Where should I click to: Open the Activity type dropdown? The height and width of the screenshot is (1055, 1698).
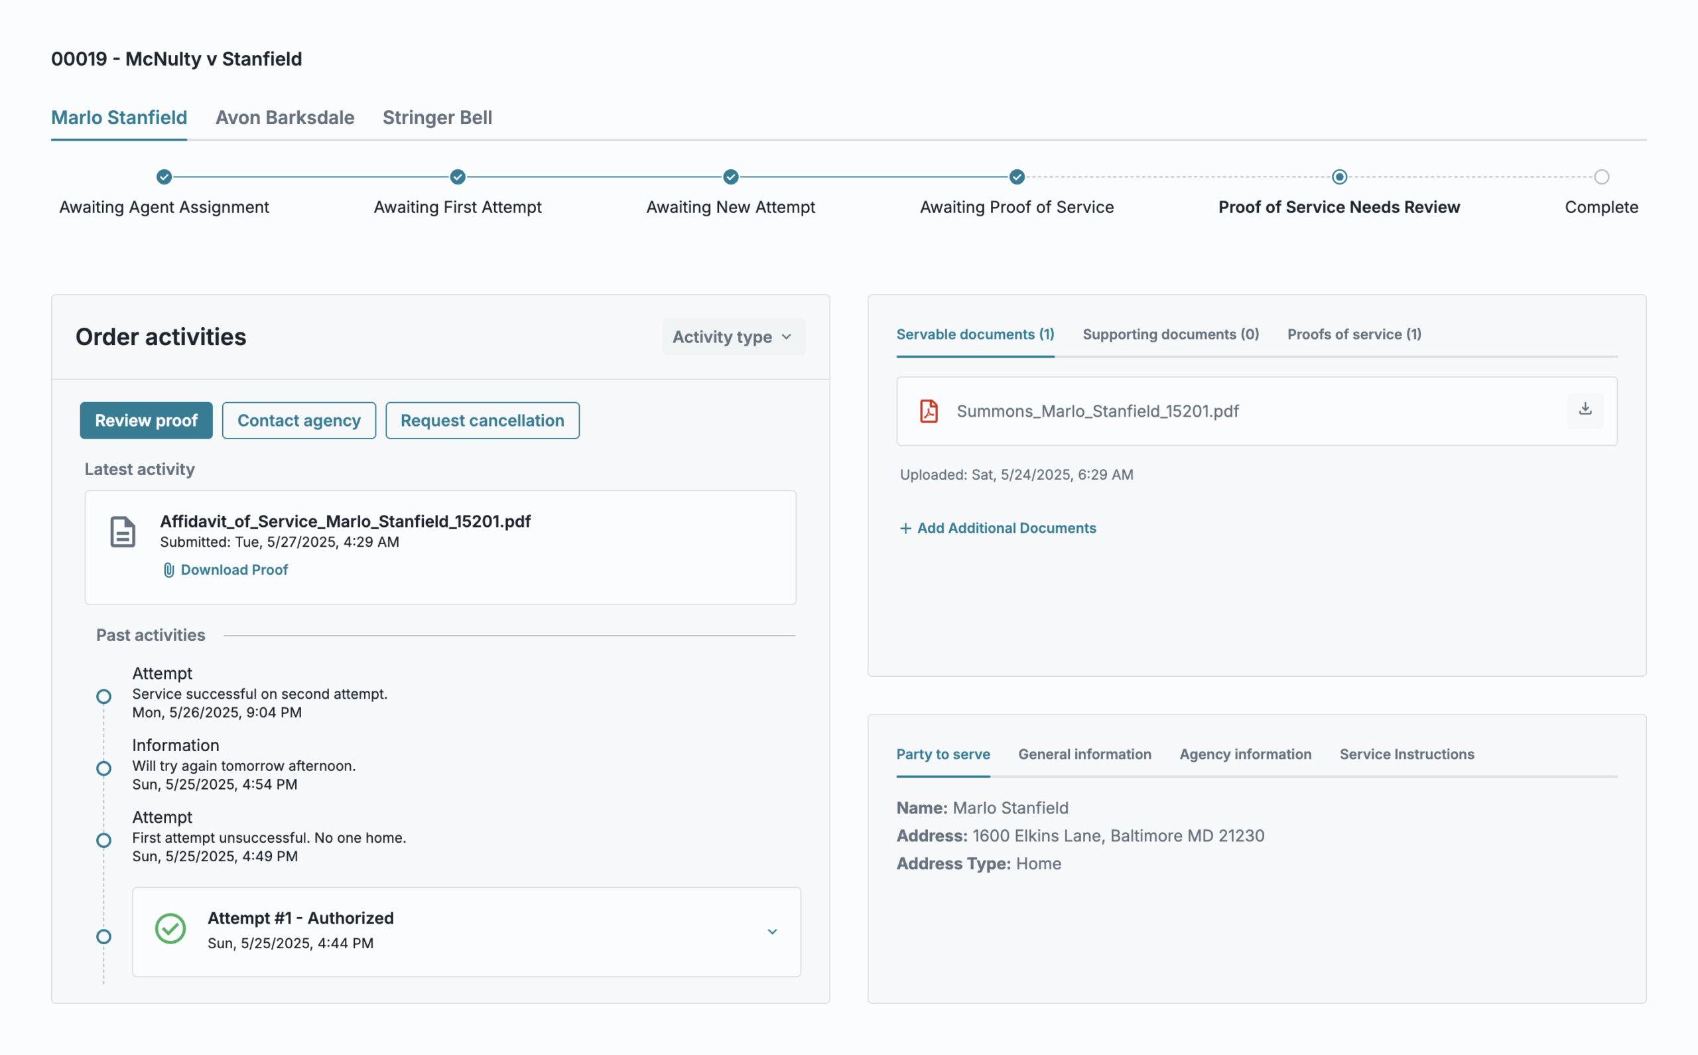click(x=733, y=337)
